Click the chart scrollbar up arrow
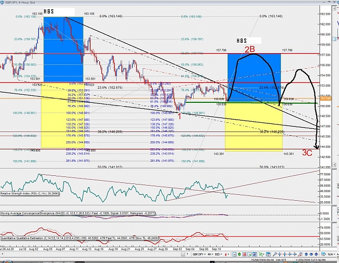This screenshot has height=263, width=339. pos(334,8)
